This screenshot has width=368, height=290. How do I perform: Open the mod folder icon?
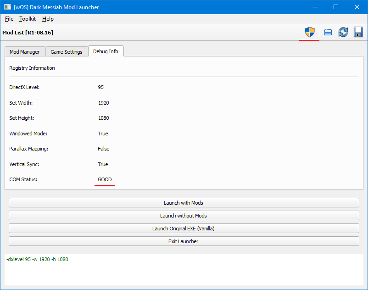point(328,32)
